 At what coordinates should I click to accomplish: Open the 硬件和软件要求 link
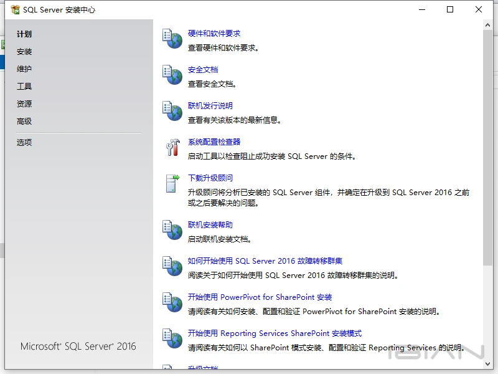click(x=214, y=34)
